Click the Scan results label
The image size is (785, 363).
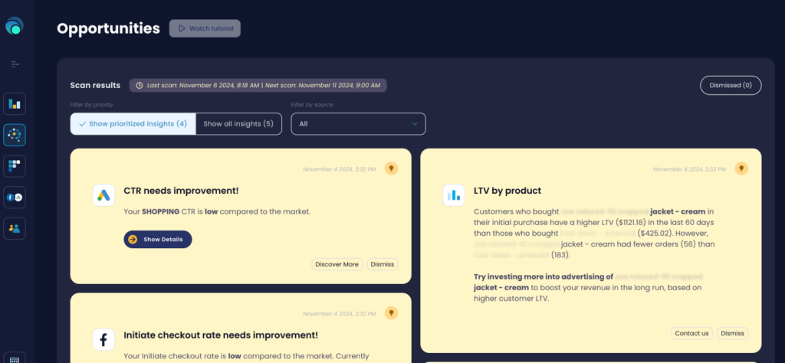click(95, 86)
